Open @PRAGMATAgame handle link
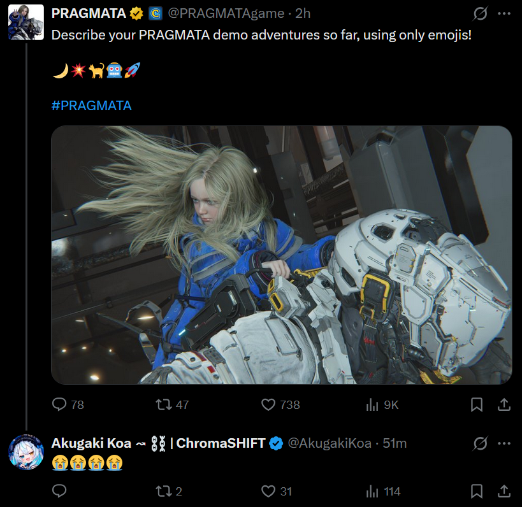 226,13
